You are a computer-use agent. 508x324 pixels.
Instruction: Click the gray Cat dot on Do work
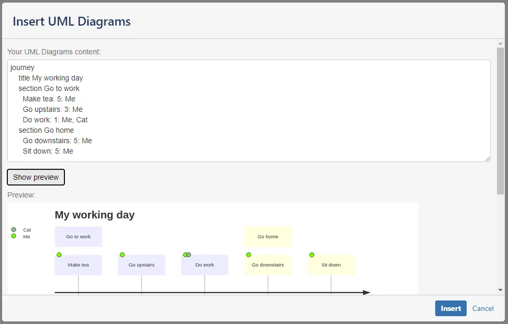point(189,255)
